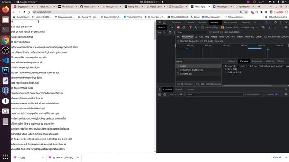Uncheck the Disable cache checkbox
The height and width of the screenshot is (162, 289).
click(x=222, y=27)
